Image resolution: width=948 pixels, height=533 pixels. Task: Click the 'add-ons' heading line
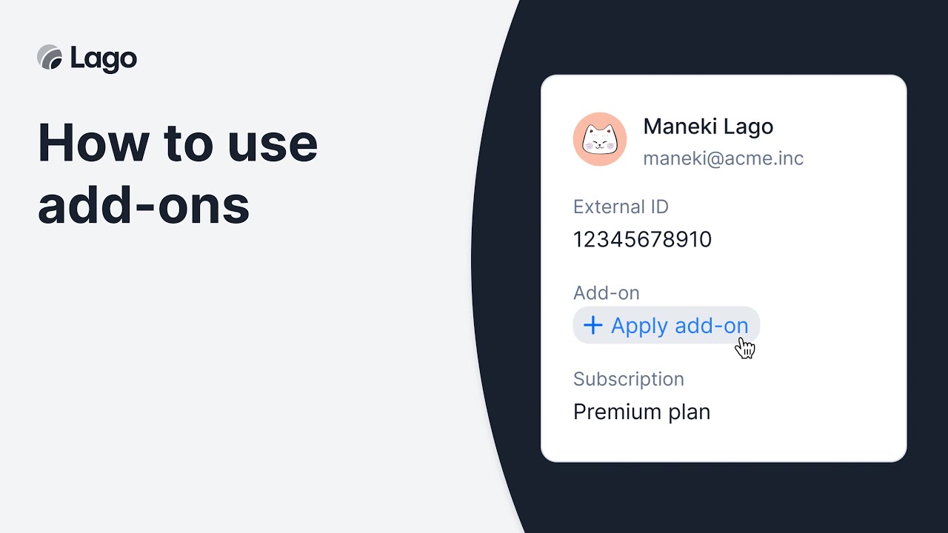[x=144, y=205]
